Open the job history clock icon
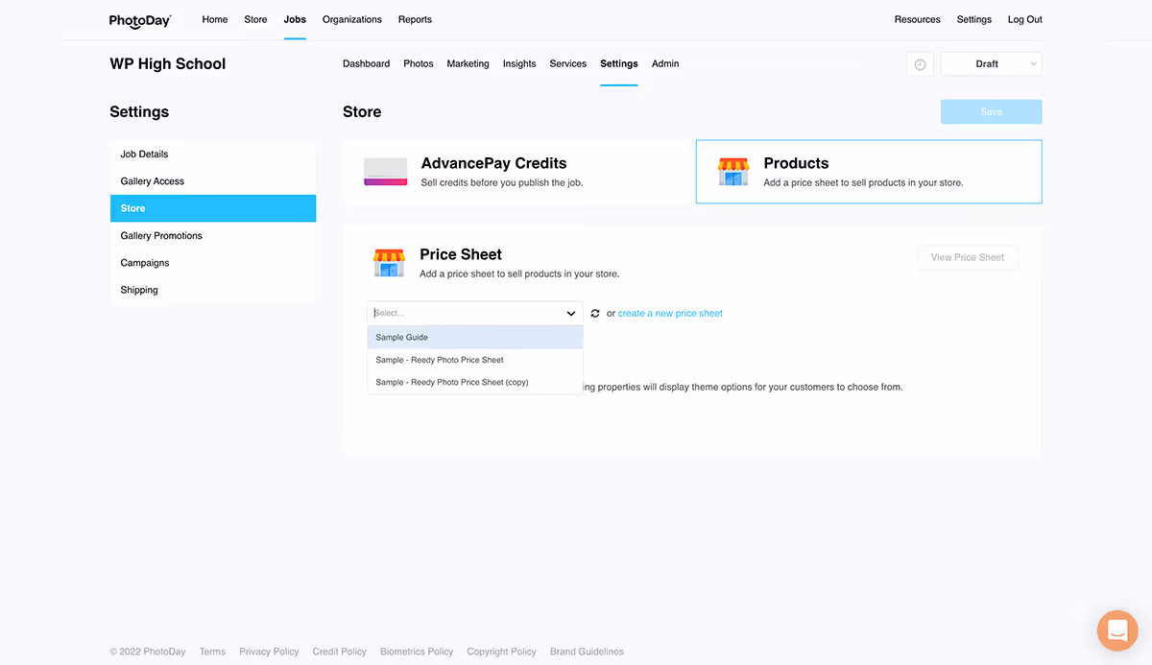Viewport: 1152px width, 665px height. [x=920, y=64]
